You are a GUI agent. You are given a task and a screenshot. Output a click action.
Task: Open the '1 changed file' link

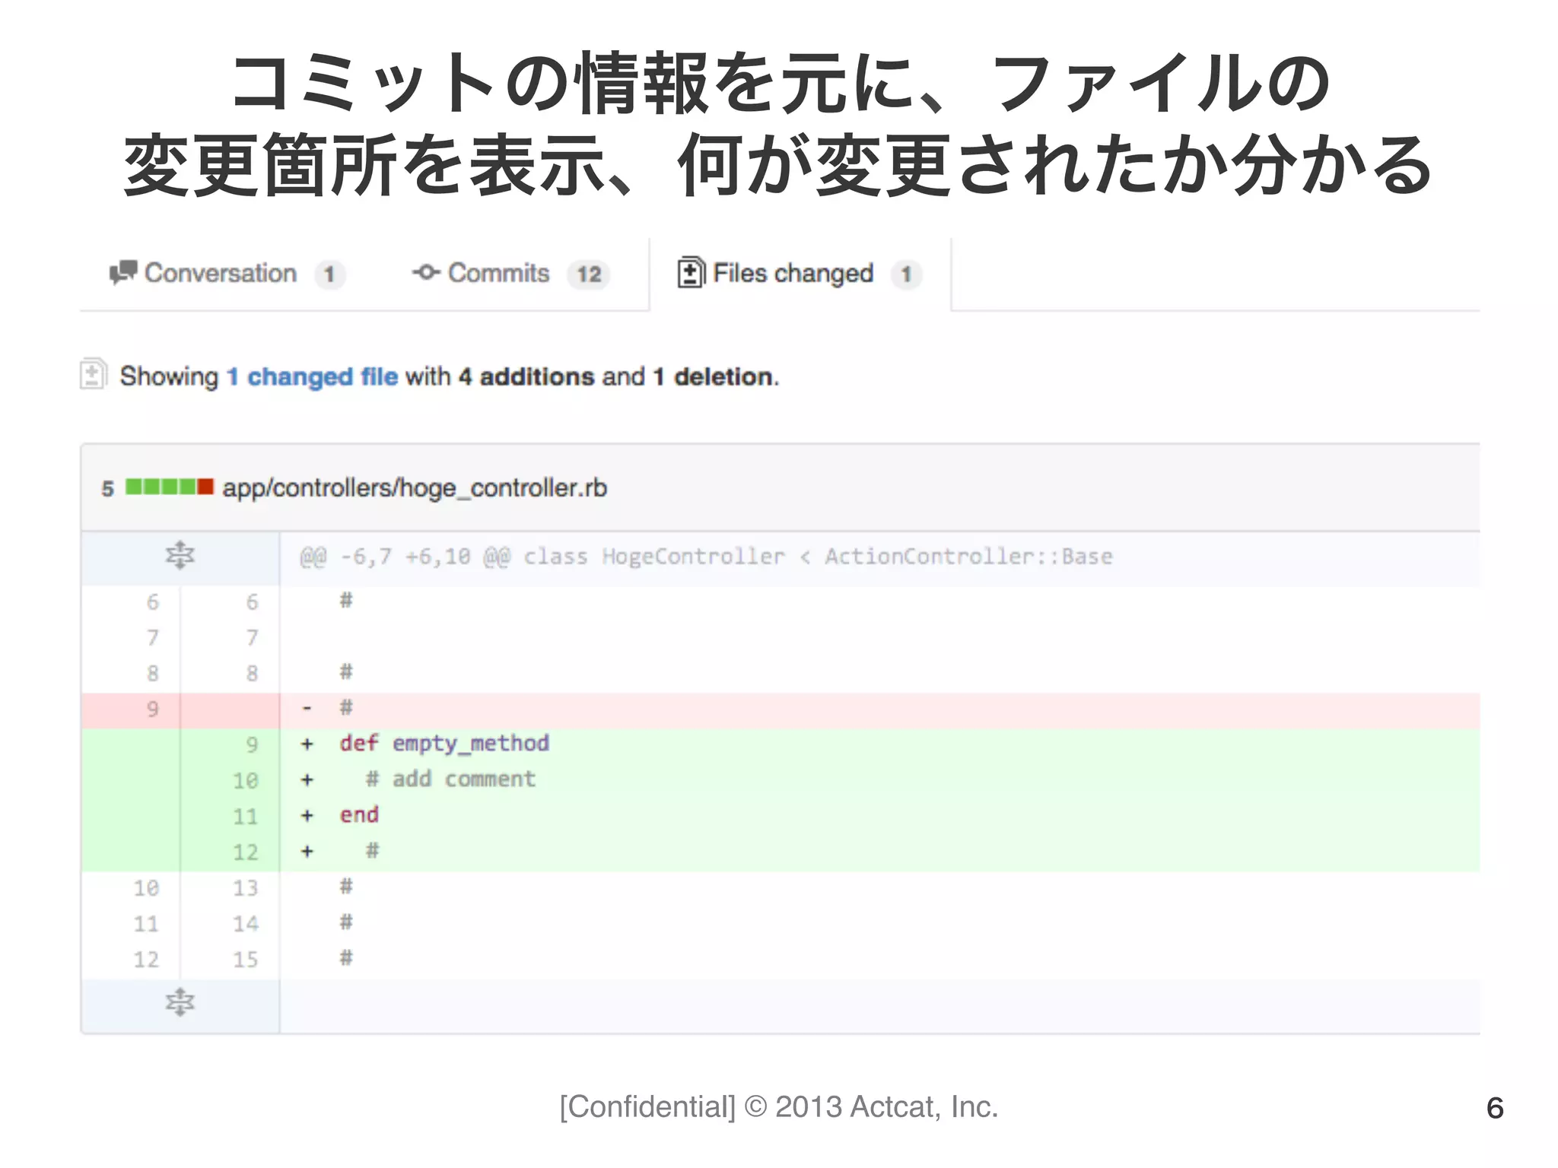tap(313, 376)
